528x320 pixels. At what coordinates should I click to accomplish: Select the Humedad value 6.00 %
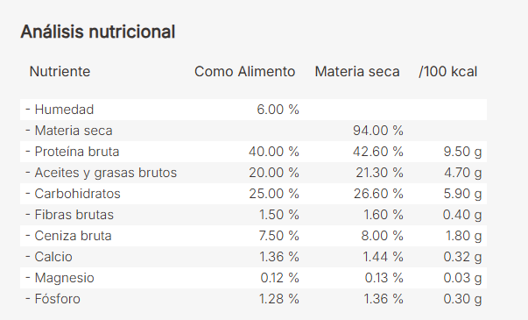pyautogui.click(x=278, y=110)
